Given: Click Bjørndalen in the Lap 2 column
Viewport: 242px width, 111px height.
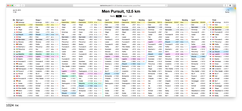Looking at the screenshot, I should click(66, 36).
